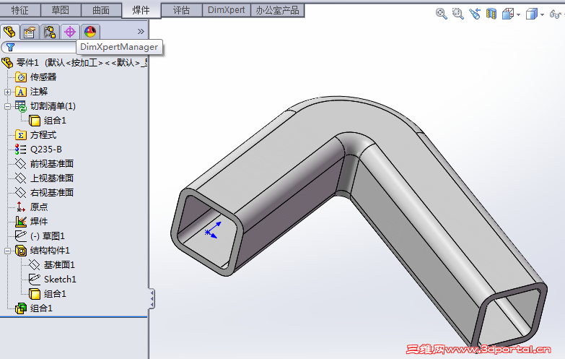The image size is (565, 359).
Task: Click the View Orientation cube icon
Action: pyautogui.click(x=508, y=14)
